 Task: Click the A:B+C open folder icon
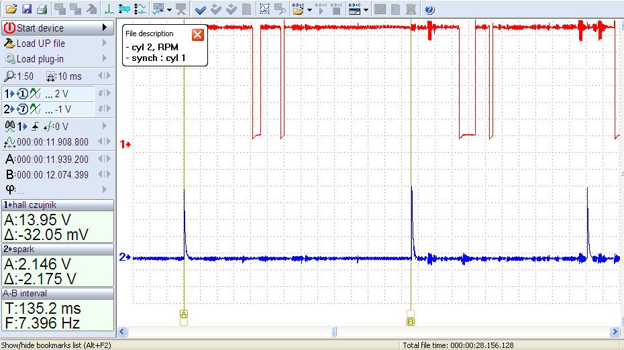point(298,9)
